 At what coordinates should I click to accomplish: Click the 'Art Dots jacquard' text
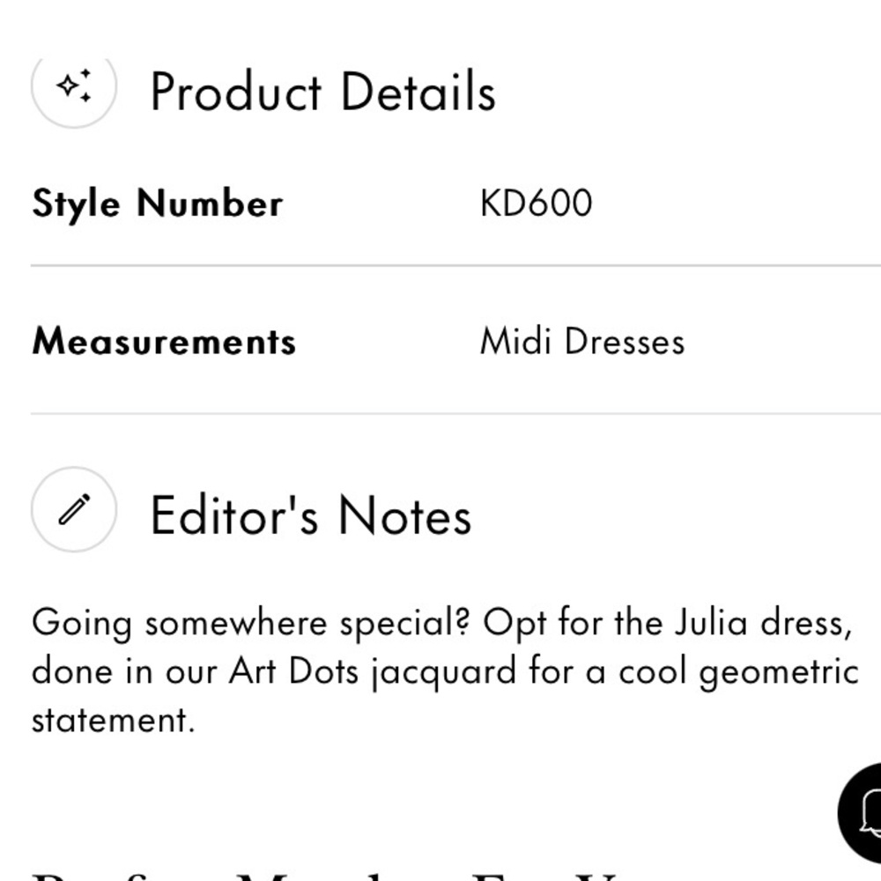[x=373, y=672]
